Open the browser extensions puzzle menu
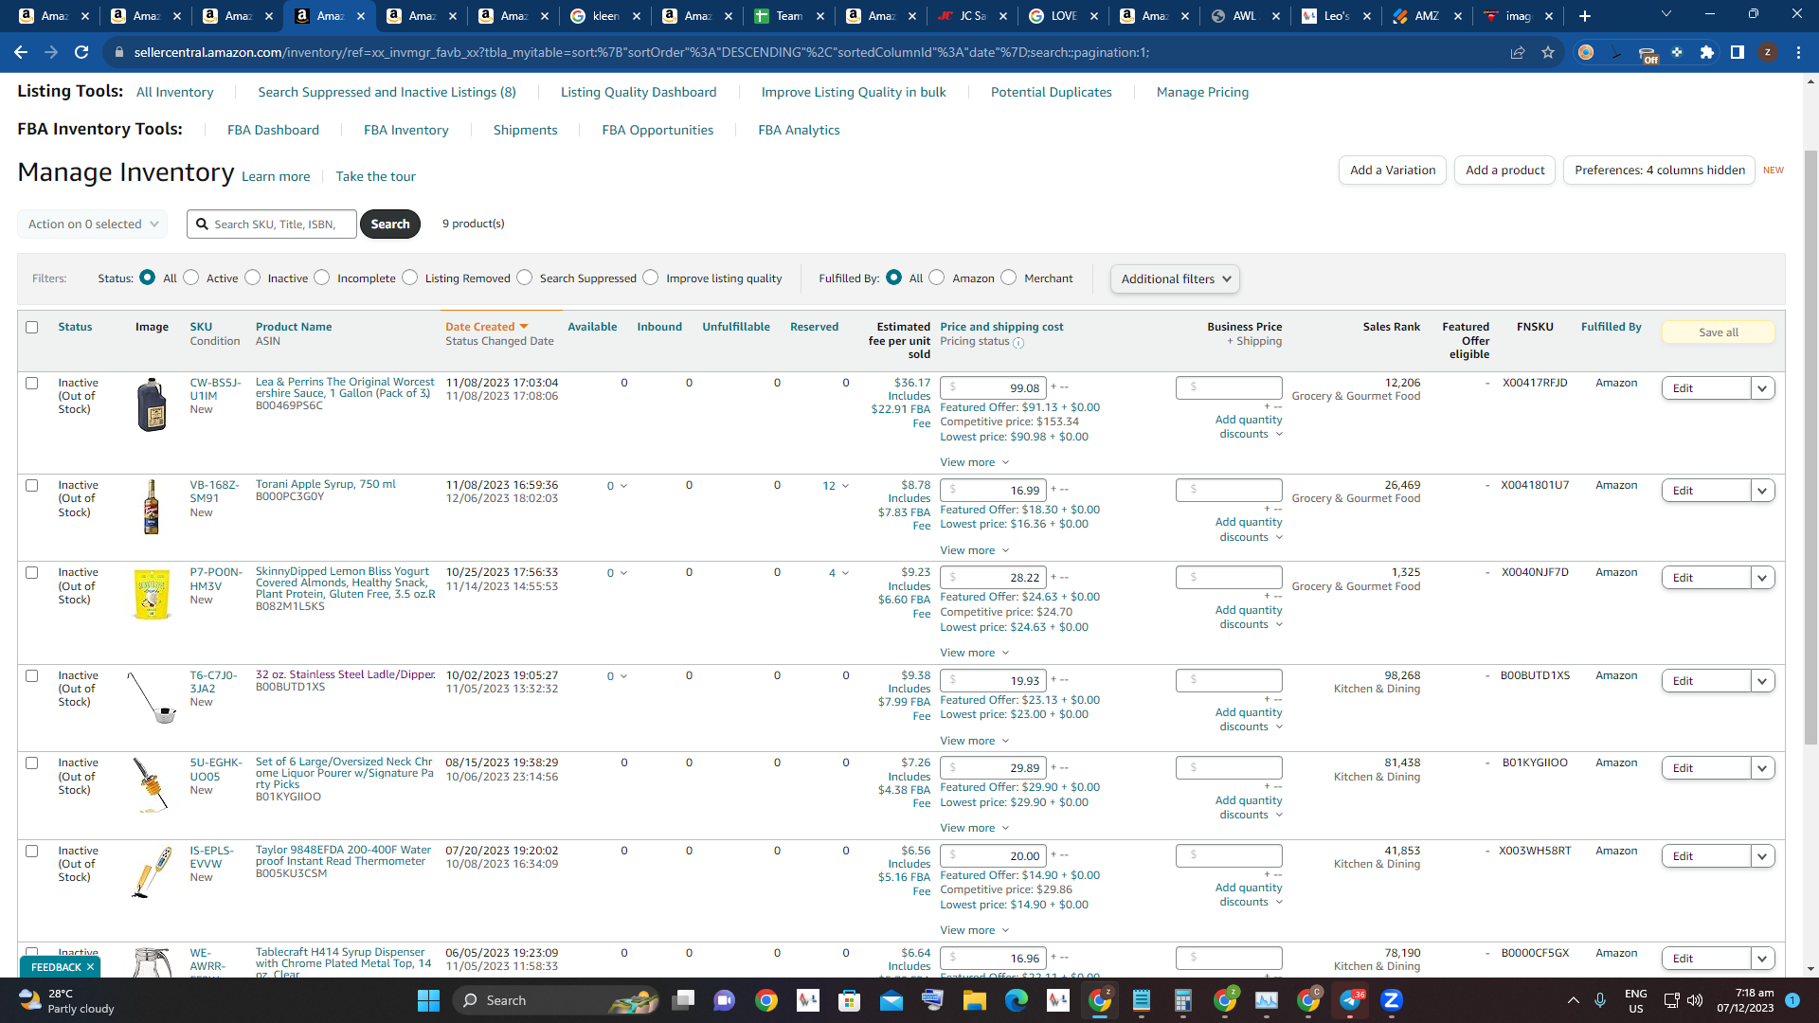The width and height of the screenshot is (1819, 1023). (x=1707, y=52)
